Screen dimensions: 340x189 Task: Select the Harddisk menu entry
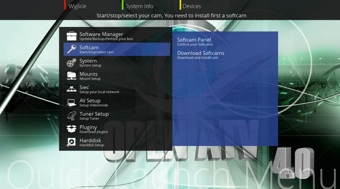pos(117,142)
